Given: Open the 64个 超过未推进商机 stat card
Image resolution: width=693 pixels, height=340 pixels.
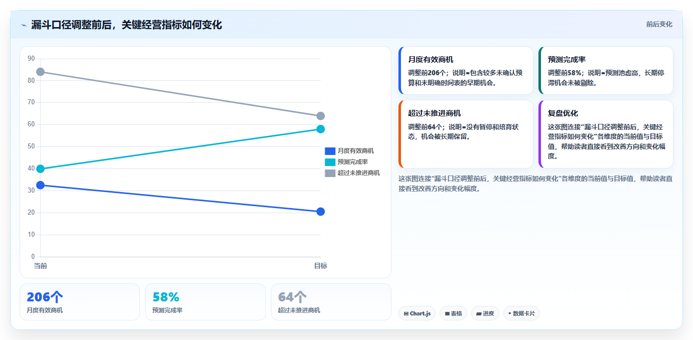Looking at the screenshot, I should (331, 302).
